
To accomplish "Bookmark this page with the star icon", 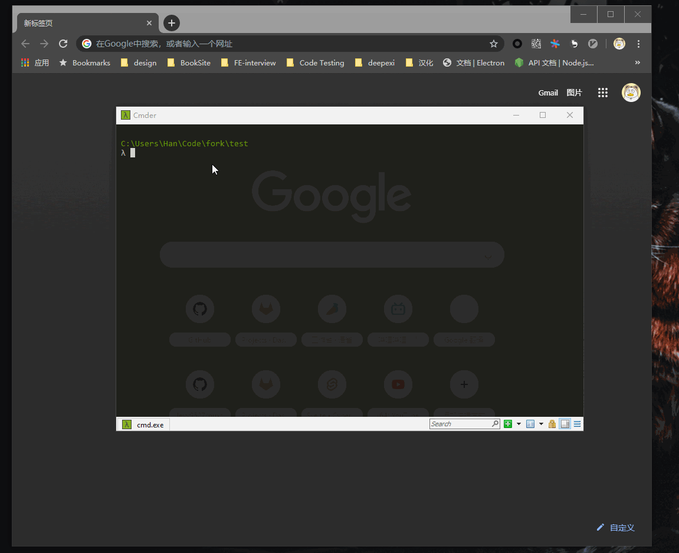I will click(x=494, y=44).
